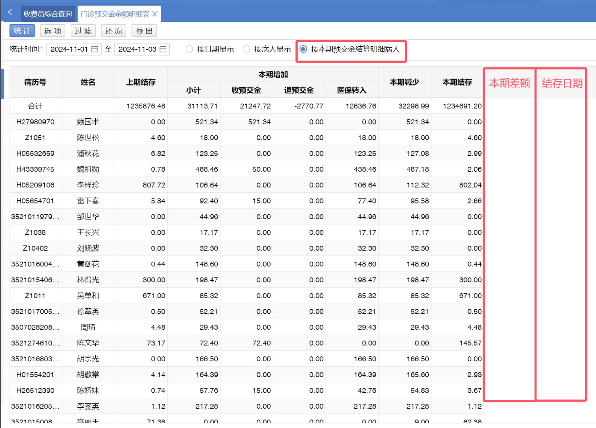Click 807.72 in 李样珍 row
This screenshot has height=428, width=596.
[154, 185]
